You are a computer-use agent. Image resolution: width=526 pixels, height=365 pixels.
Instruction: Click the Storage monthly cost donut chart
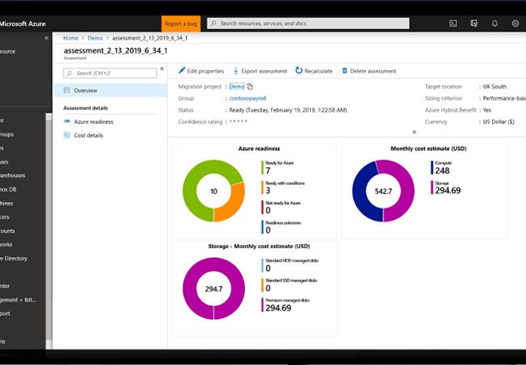213,288
